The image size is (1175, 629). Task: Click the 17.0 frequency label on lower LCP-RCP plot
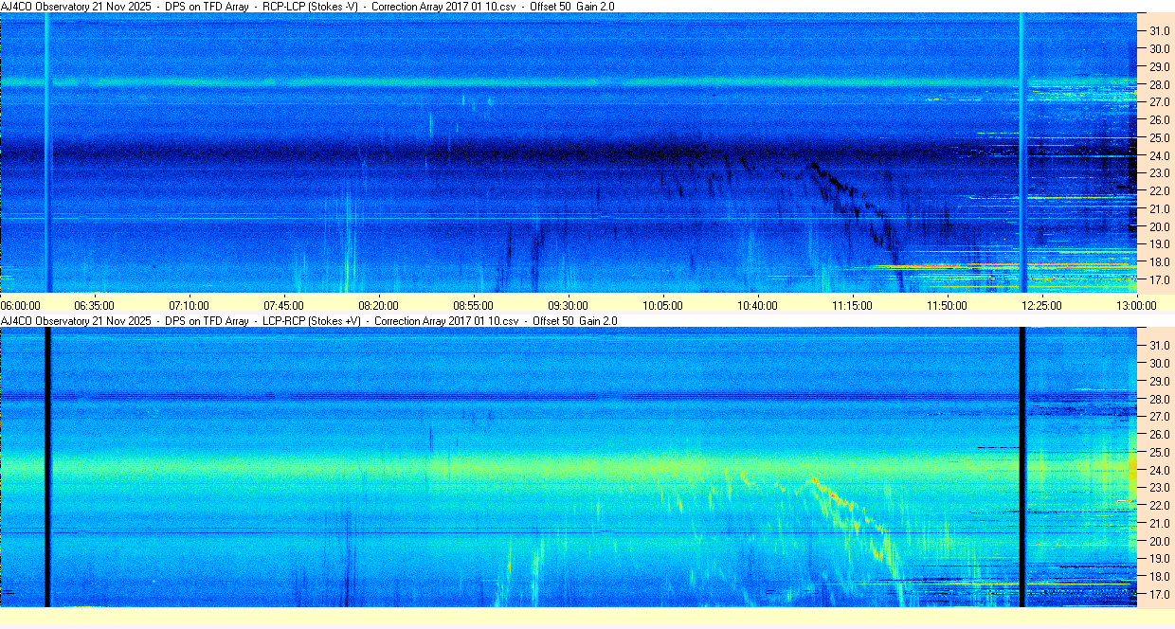coord(1160,595)
